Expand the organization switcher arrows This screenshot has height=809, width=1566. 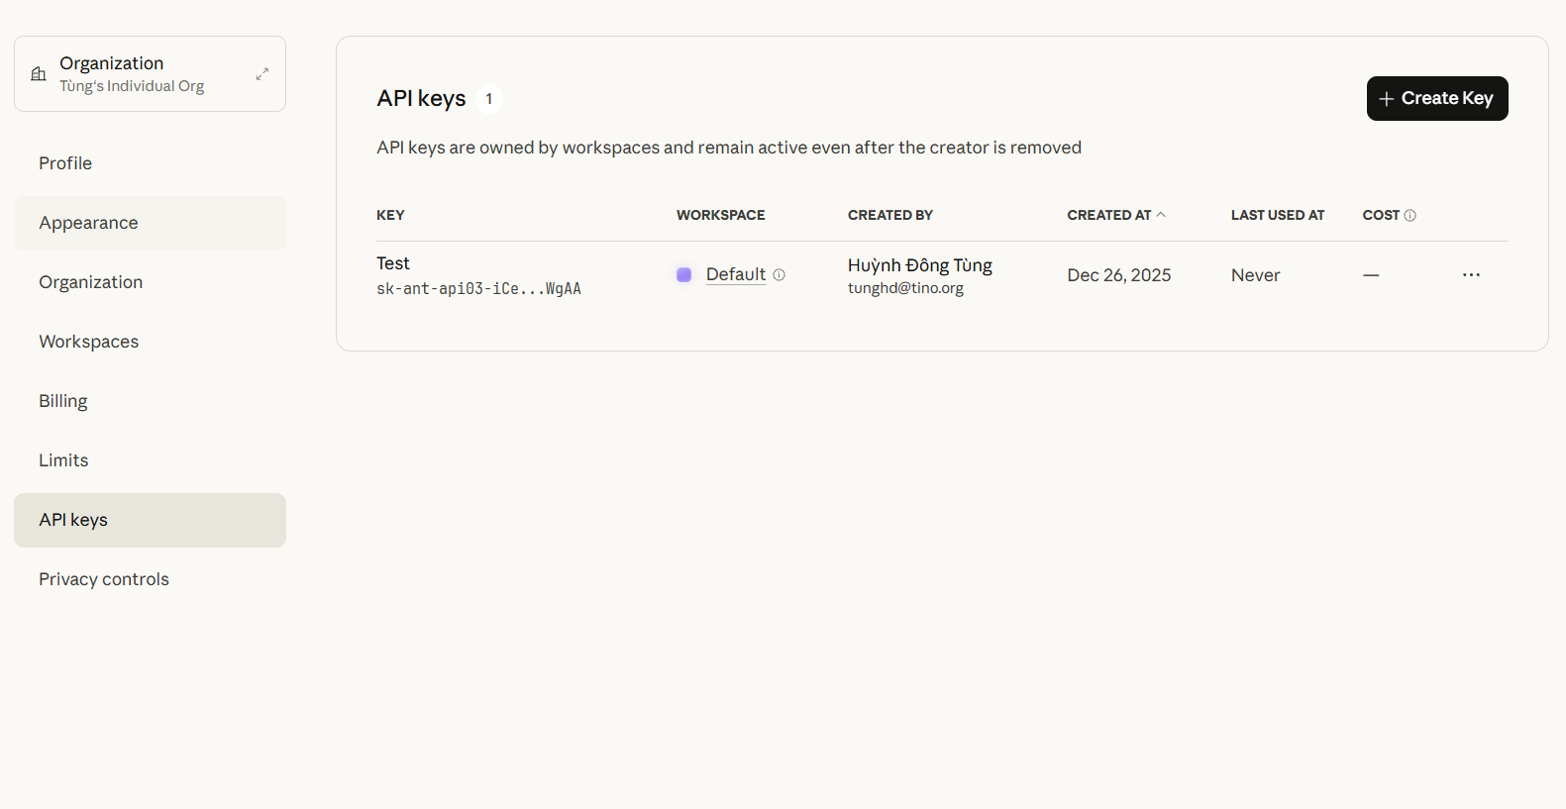click(262, 74)
